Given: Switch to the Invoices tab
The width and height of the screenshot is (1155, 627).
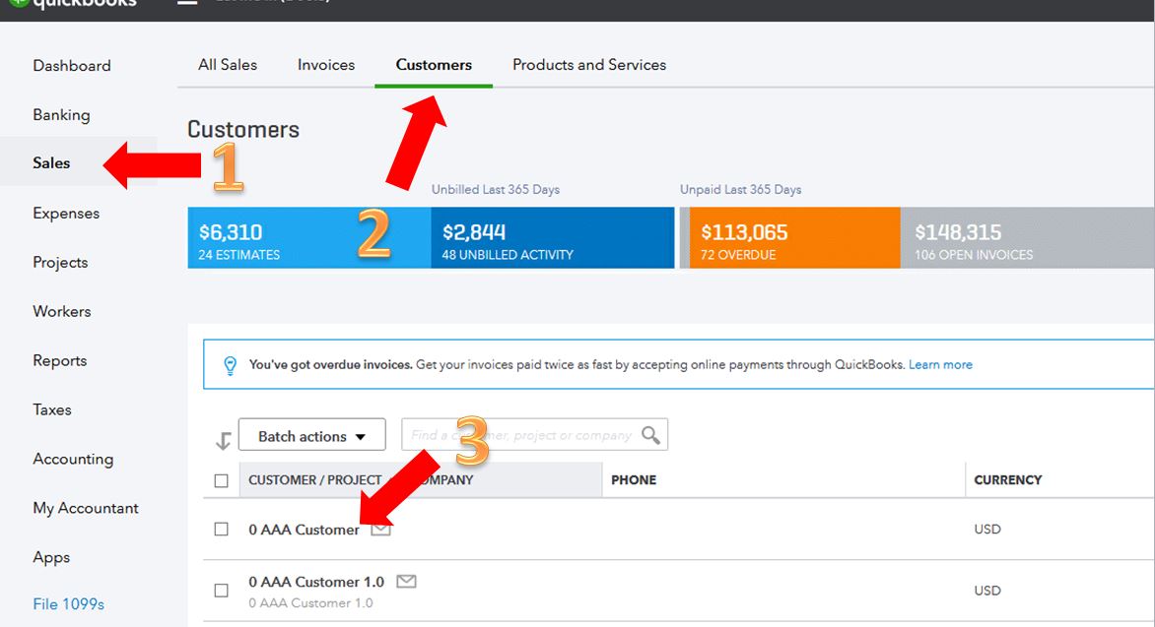Looking at the screenshot, I should click(x=325, y=65).
